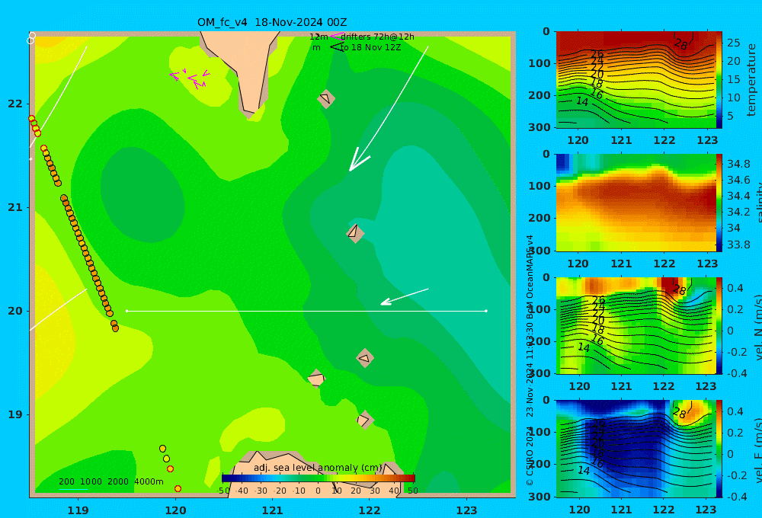This screenshot has height=518, width=762.
Task: Click the white double-circle marker at the map's top-left corner
Action: pyautogui.click(x=31, y=38)
